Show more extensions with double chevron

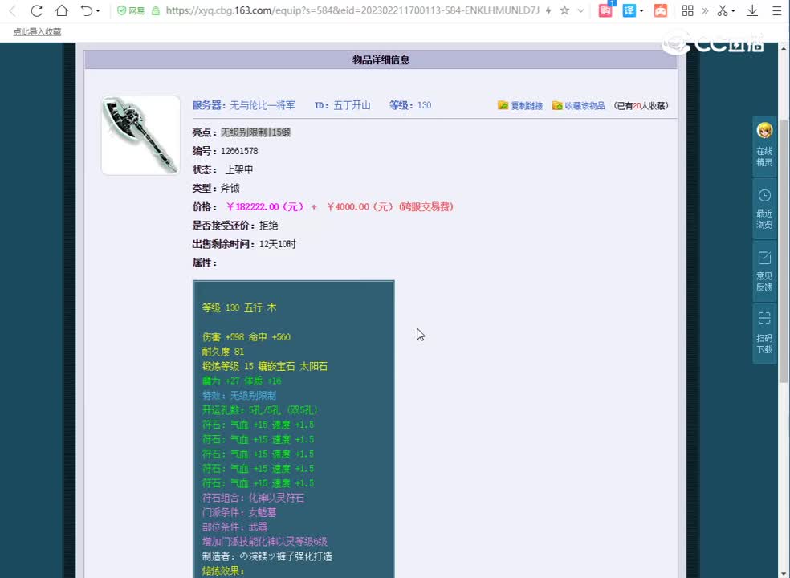[x=705, y=10]
